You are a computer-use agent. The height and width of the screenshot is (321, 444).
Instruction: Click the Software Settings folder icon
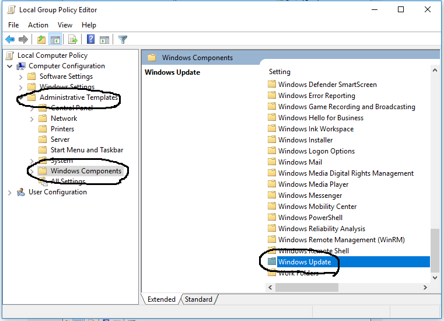pos(32,76)
